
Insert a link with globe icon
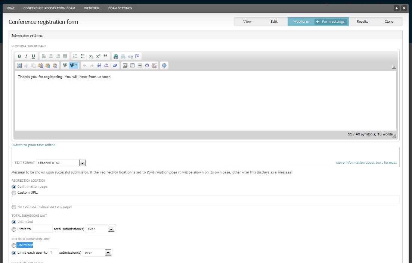tap(116, 56)
